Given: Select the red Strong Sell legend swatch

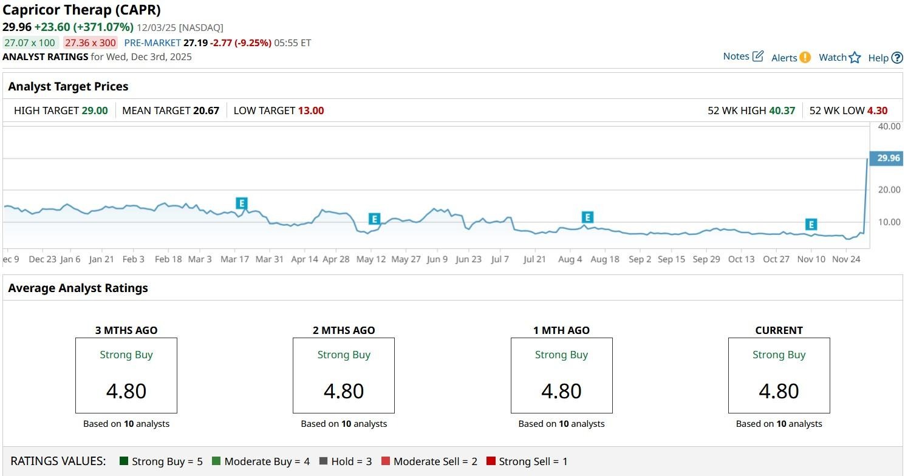Looking at the screenshot, I should click(491, 461).
